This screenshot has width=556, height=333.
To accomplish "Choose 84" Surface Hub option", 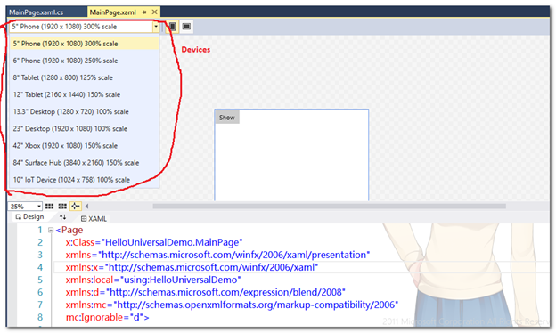I will point(84,163).
